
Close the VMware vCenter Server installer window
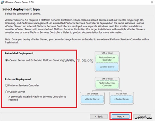click(152, 2)
